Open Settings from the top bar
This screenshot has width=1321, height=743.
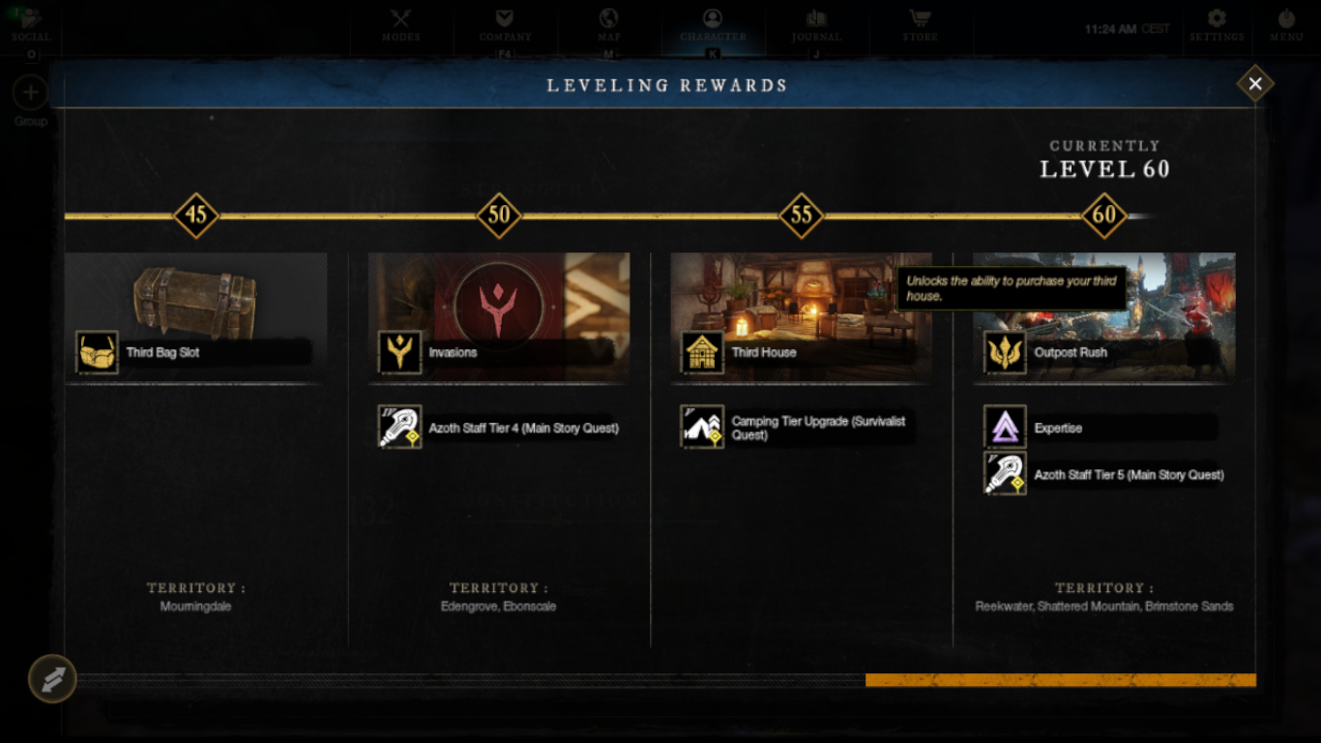point(1217,25)
